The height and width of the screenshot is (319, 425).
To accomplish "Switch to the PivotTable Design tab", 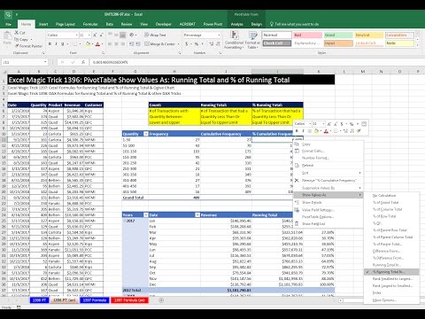I will [257, 24].
